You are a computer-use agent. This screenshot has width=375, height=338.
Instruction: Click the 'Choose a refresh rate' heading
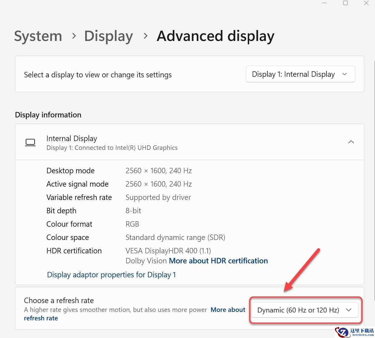[x=59, y=300]
